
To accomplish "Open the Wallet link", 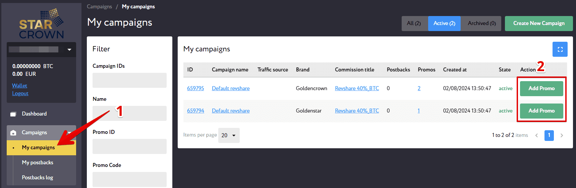I will [19, 85].
